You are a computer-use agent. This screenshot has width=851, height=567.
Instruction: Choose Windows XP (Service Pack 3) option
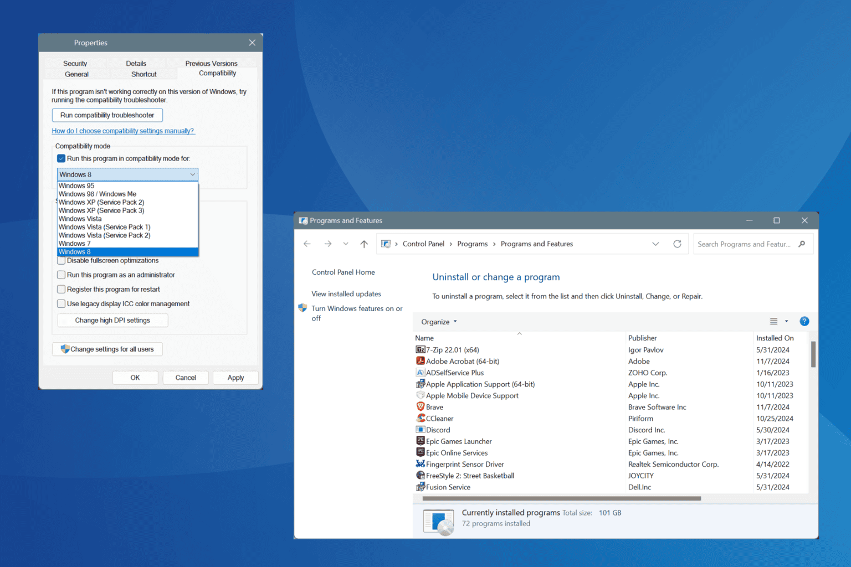[x=127, y=210]
